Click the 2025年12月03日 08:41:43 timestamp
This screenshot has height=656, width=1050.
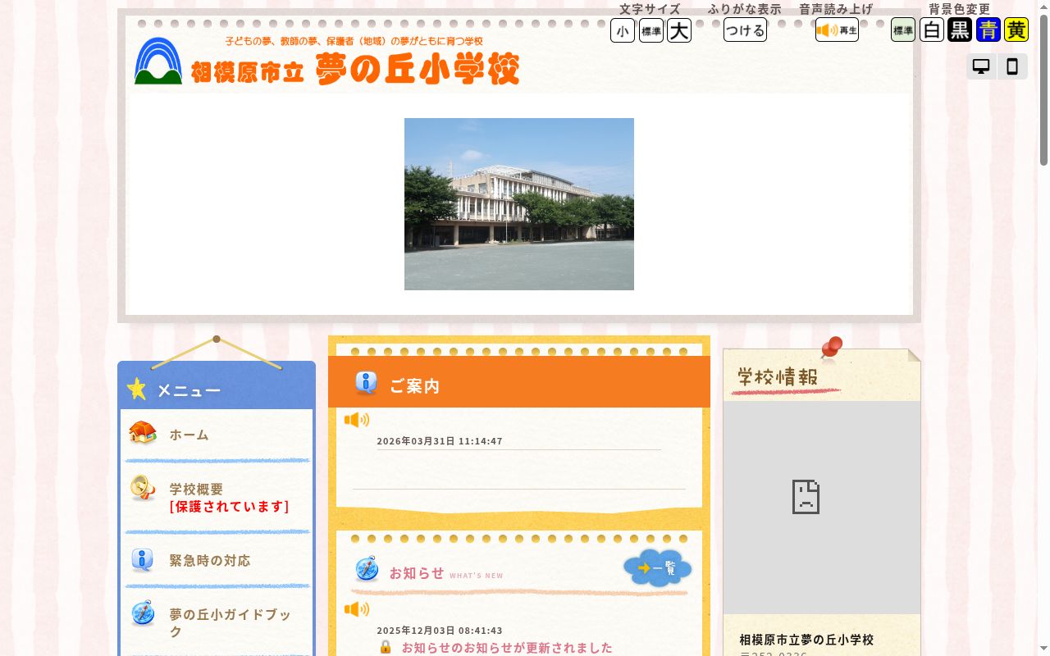point(440,631)
